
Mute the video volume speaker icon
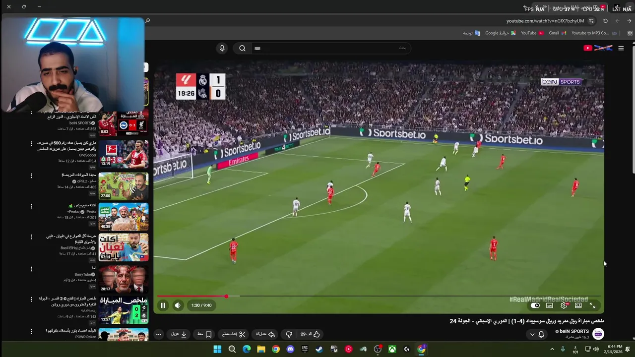(178, 305)
